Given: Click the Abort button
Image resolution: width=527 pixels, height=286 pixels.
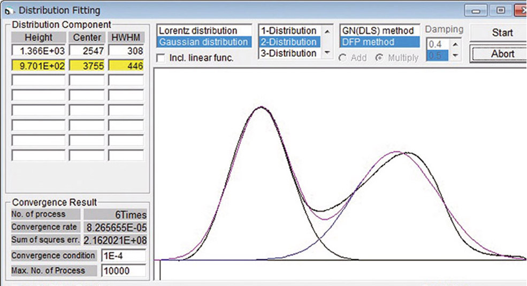Looking at the screenshot, I should [x=502, y=54].
